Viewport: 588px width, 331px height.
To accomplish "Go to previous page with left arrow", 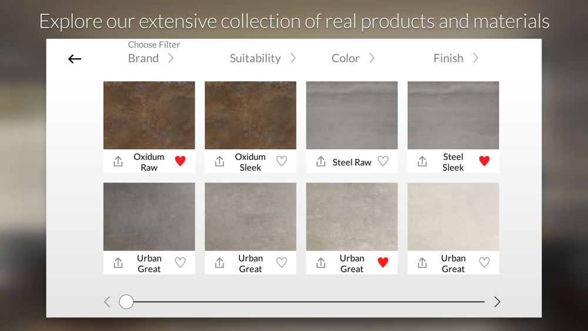I will click(107, 302).
